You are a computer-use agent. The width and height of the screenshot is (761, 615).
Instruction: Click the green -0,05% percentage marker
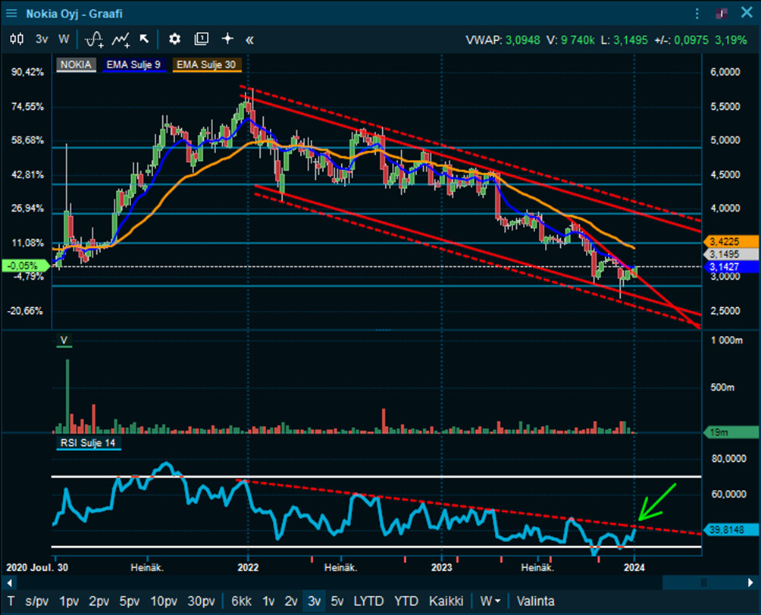pos(25,265)
